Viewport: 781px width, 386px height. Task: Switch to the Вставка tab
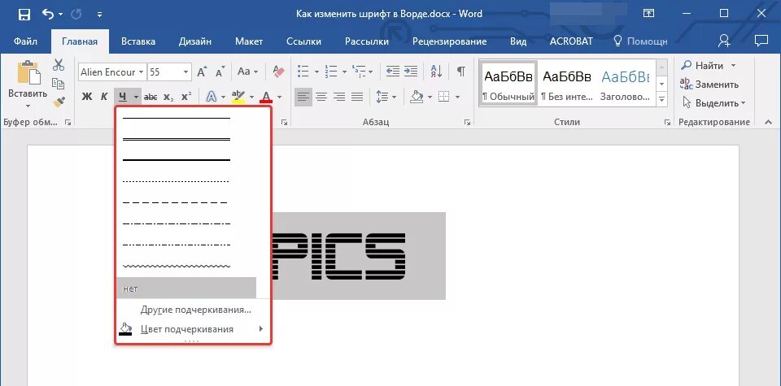(138, 41)
